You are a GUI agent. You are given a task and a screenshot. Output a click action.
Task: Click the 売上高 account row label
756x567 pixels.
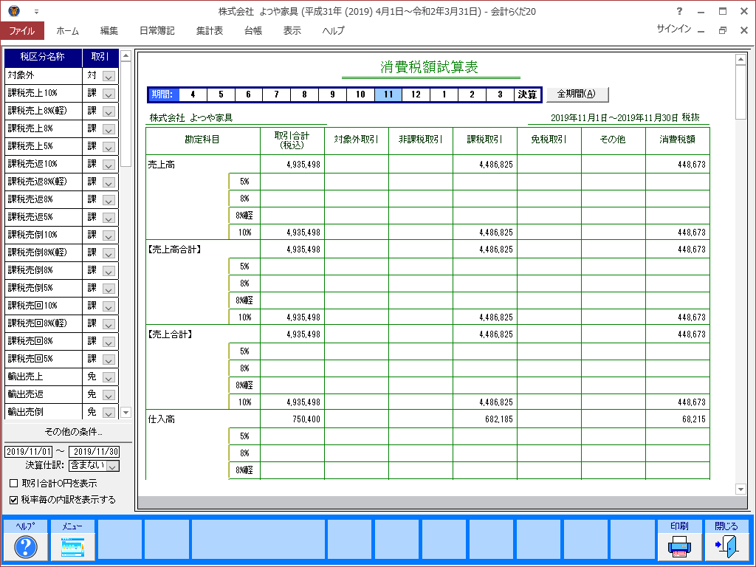pyautogui.click(x=162, y=165)
